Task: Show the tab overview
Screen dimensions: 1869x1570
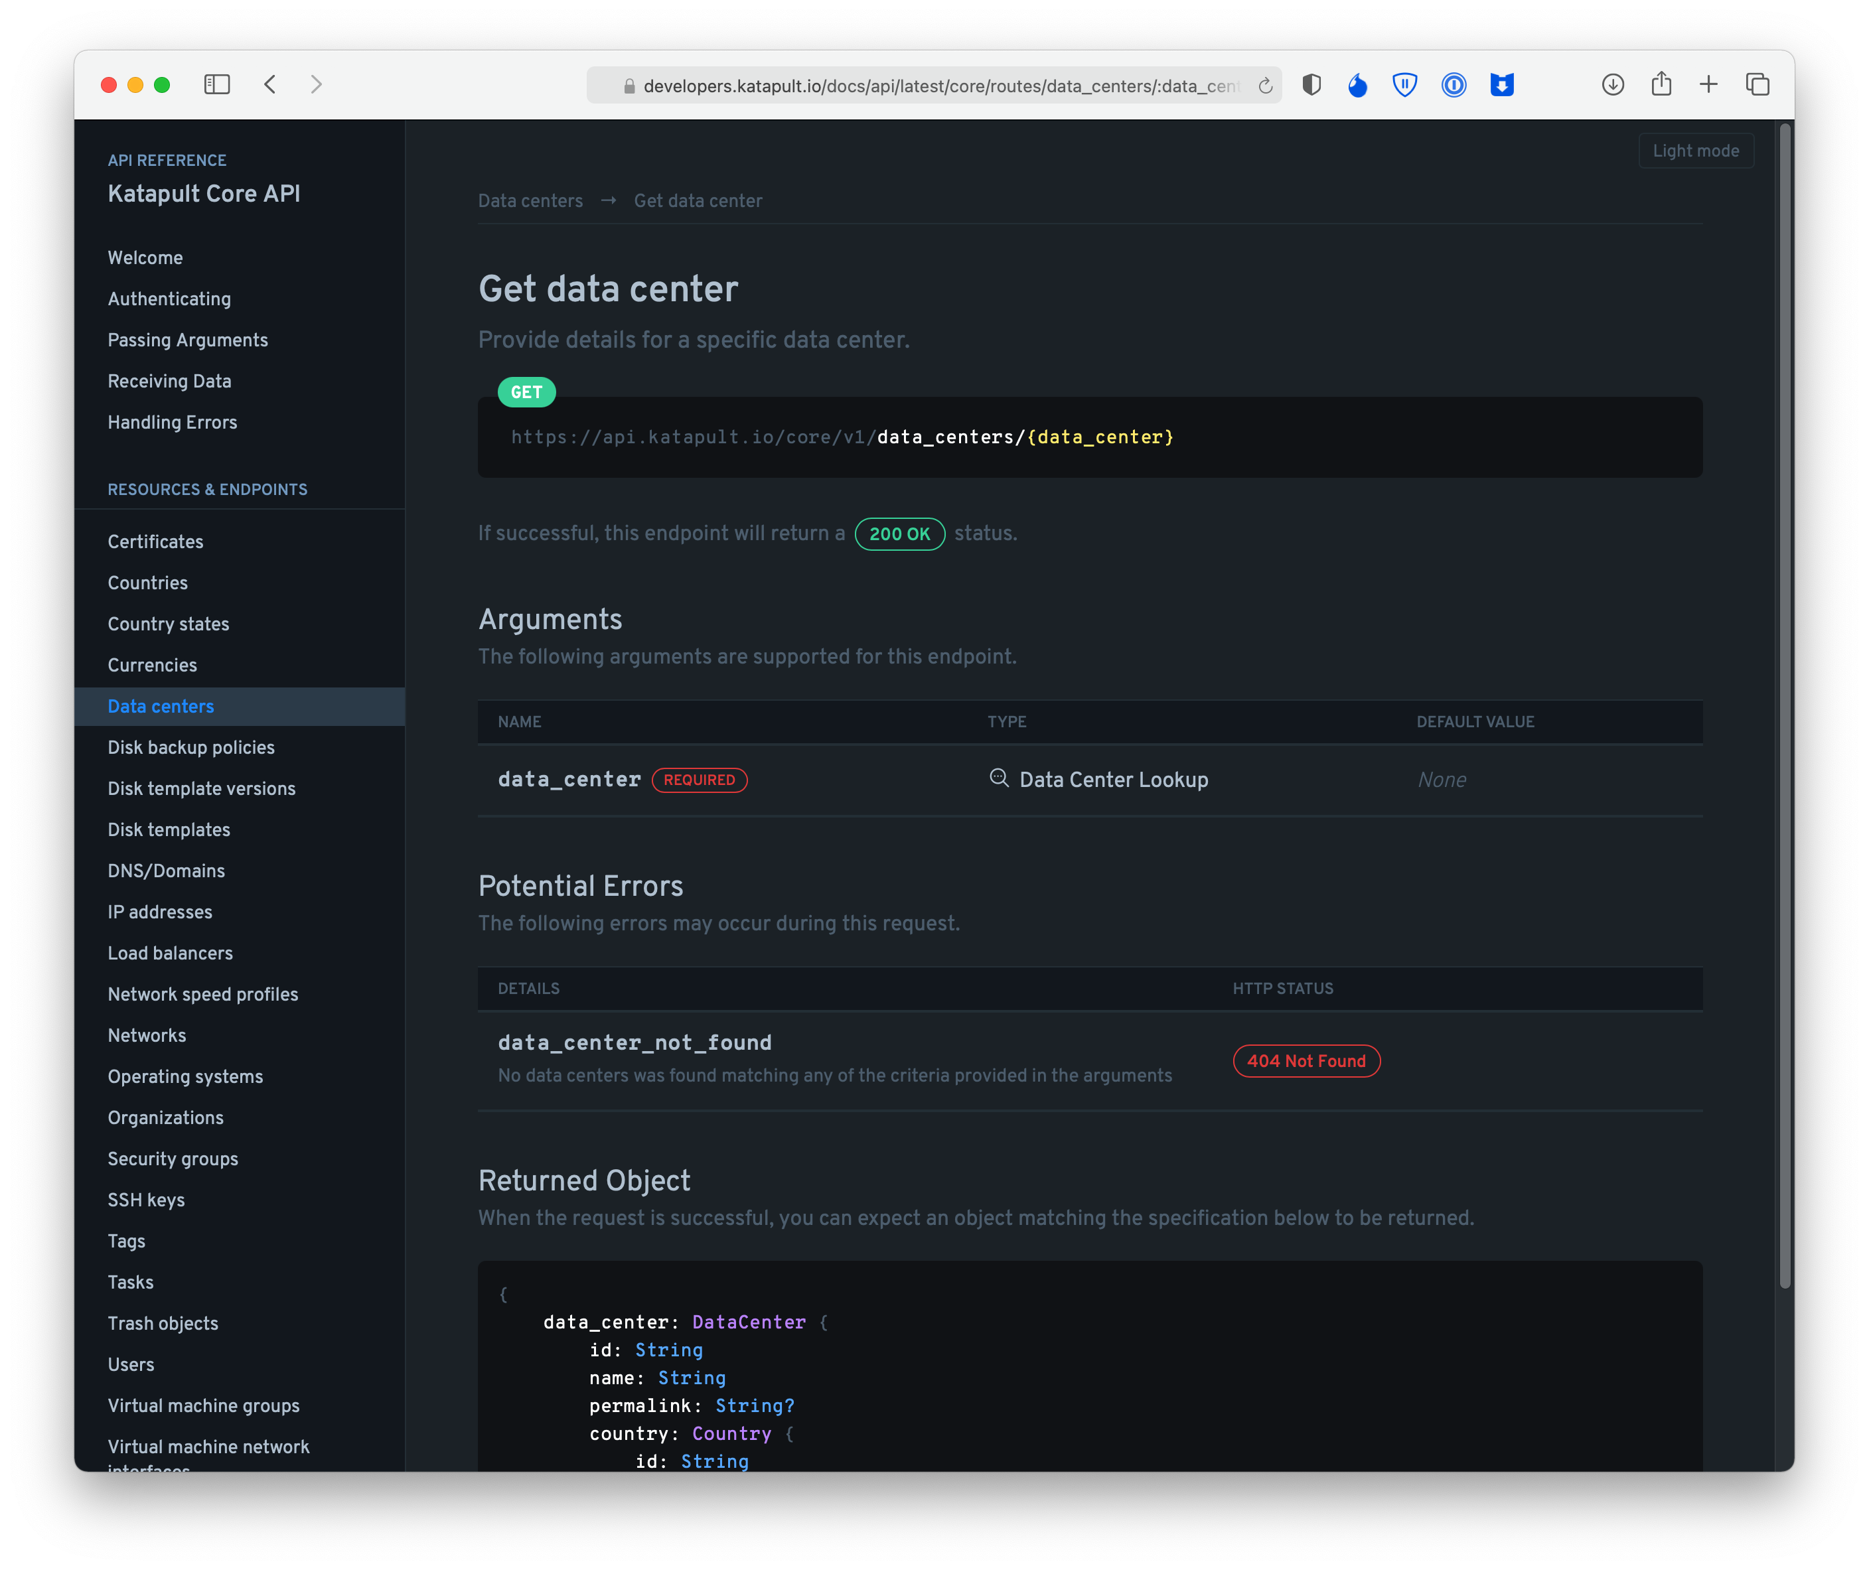Action: click(1757, 84)
